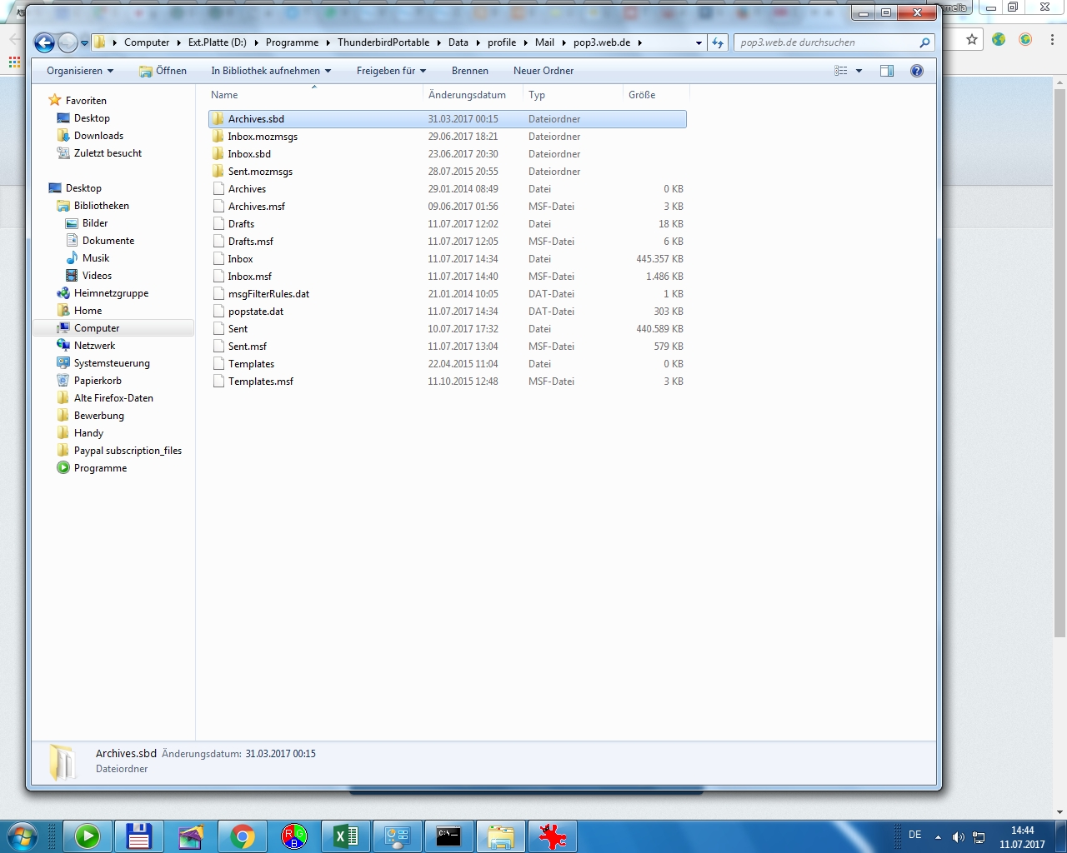Open the Musik library
This screenshot has height=853, width=1067.
coord(96,258)
